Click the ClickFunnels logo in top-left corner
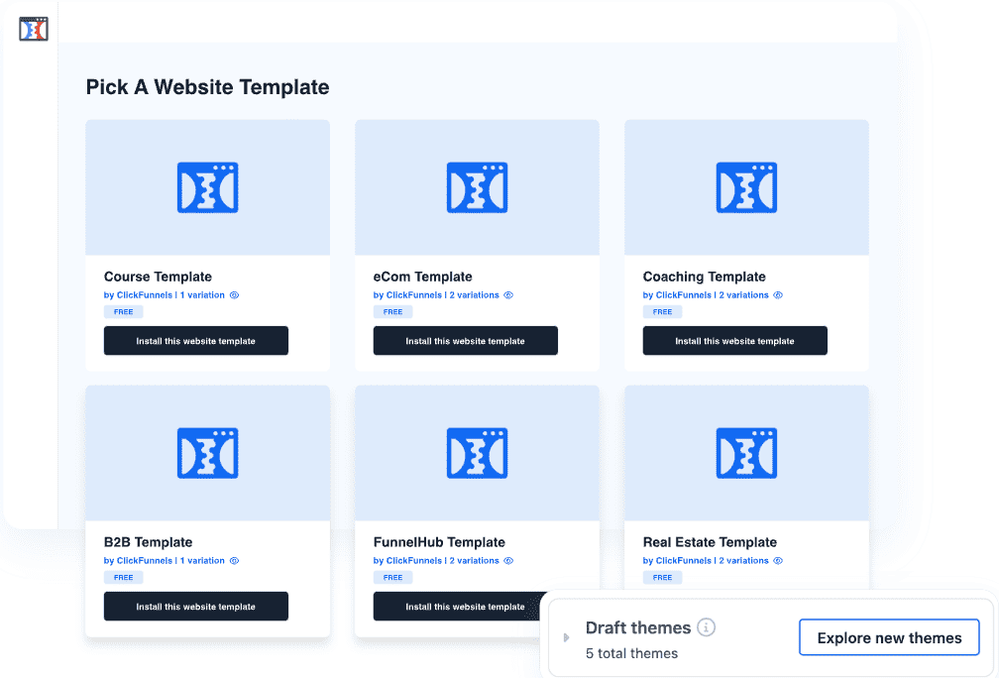Screen dimensions: 999x678 pyautogui.click(x=34, y=29)
